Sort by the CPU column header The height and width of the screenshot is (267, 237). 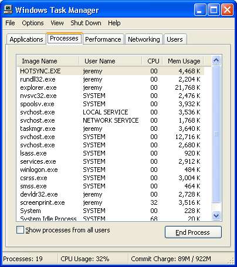(x=153, y=61)
